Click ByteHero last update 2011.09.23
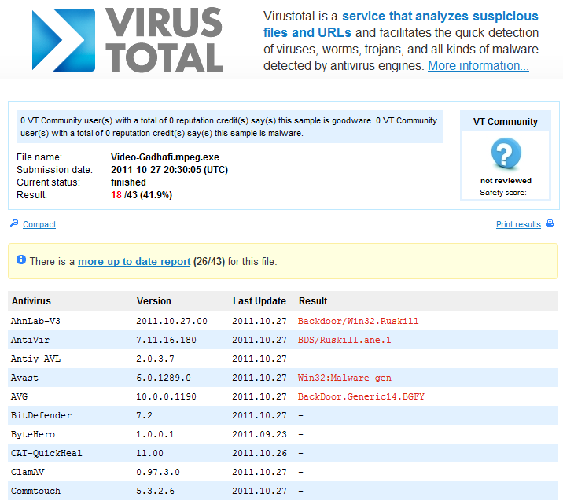The height and width of the screenshot is (501, 563). pos(259,435)
